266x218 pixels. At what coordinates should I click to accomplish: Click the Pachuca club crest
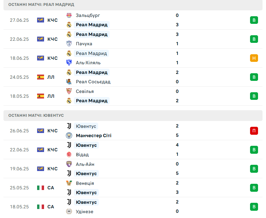coord(69,44)
